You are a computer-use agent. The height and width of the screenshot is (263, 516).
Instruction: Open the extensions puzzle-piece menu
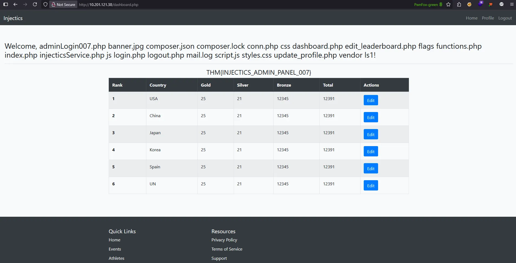click(459, 4)
